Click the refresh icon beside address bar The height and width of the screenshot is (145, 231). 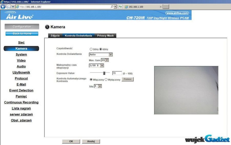pos(120,7)
